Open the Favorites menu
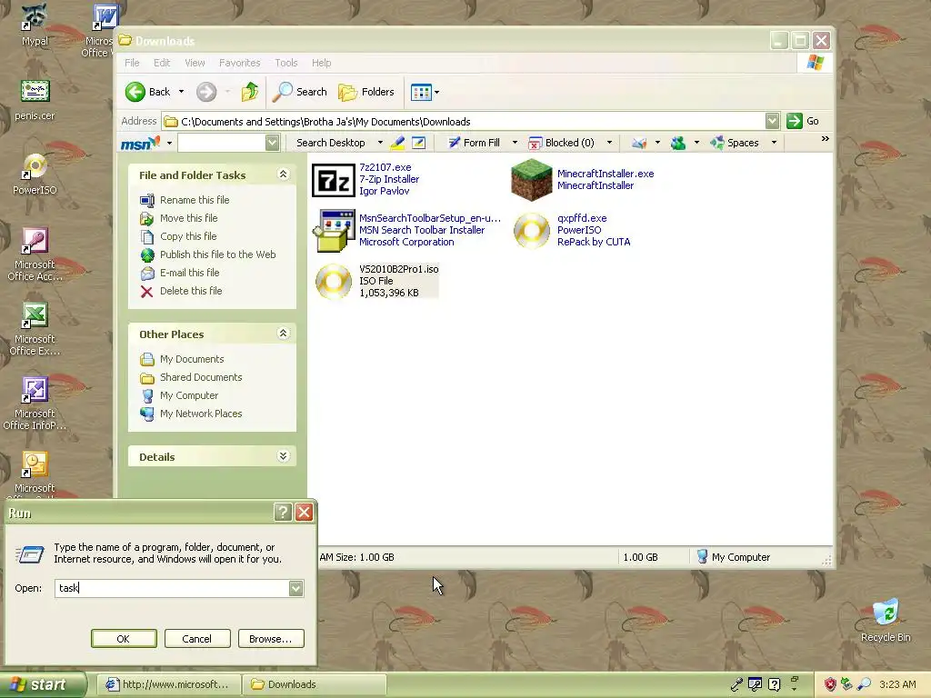Screen dimensions: 931x698 (239, 63)
